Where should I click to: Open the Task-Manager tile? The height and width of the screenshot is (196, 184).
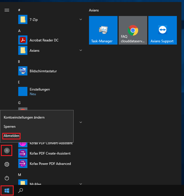tap(103, 30)
